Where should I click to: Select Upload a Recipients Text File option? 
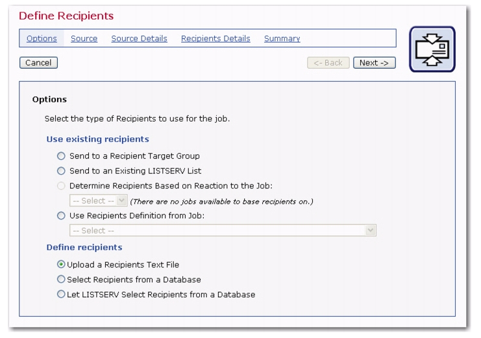(62, 264)
